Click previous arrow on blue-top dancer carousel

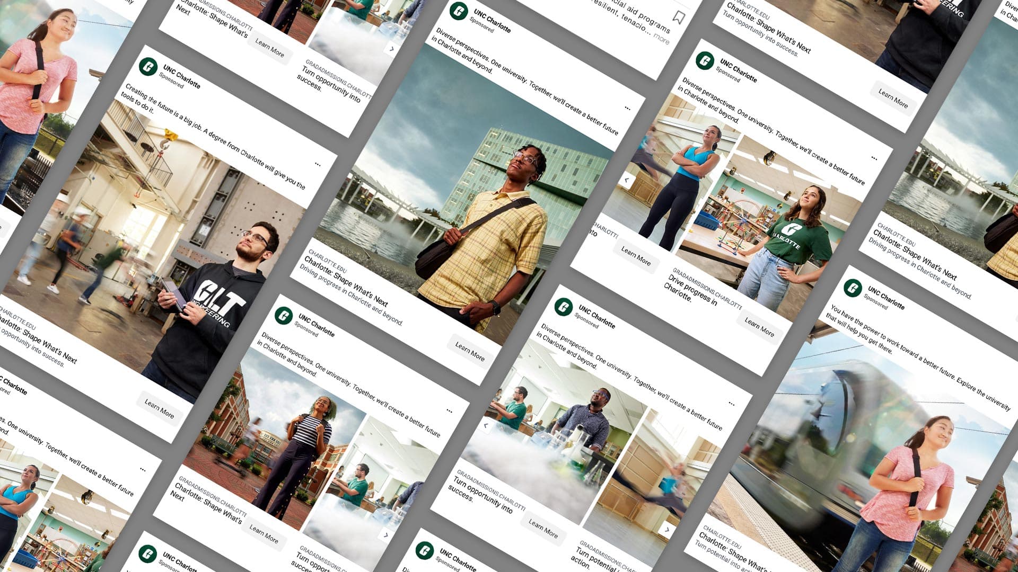click(x=627, y=181)
